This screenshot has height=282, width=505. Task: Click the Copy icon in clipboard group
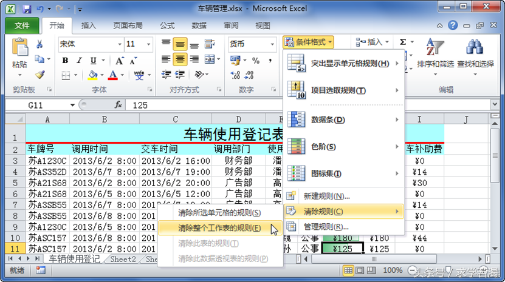pos(40,59)
